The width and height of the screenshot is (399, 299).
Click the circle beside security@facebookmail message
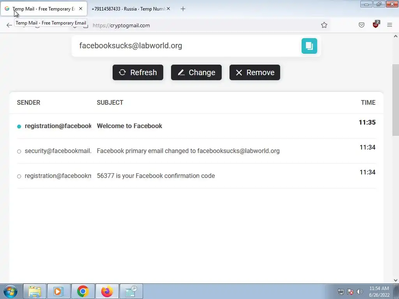[x=19, y=151]
